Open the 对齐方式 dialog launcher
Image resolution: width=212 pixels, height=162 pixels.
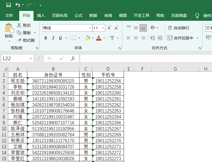tap(200, 48)
